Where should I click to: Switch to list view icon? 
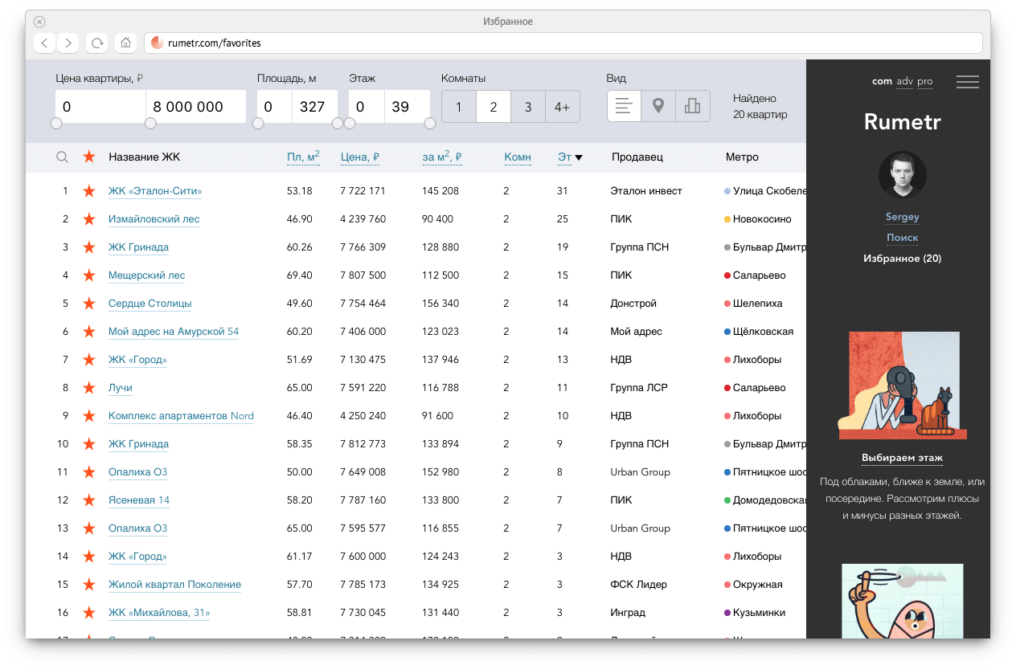pyautogui.click(x=624, y=106)
